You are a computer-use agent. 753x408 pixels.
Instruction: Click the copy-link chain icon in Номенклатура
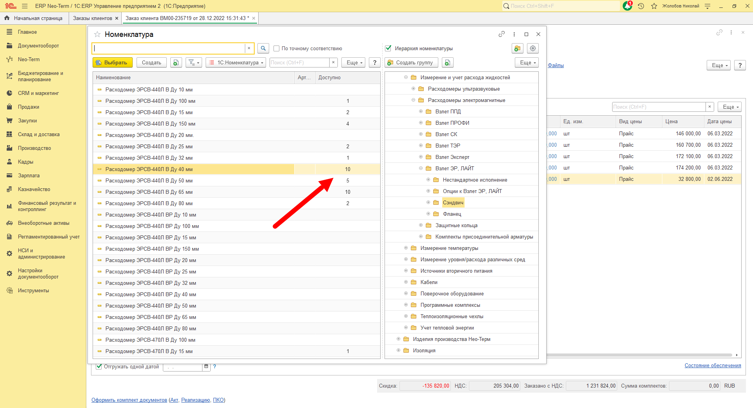pos(501,34)
